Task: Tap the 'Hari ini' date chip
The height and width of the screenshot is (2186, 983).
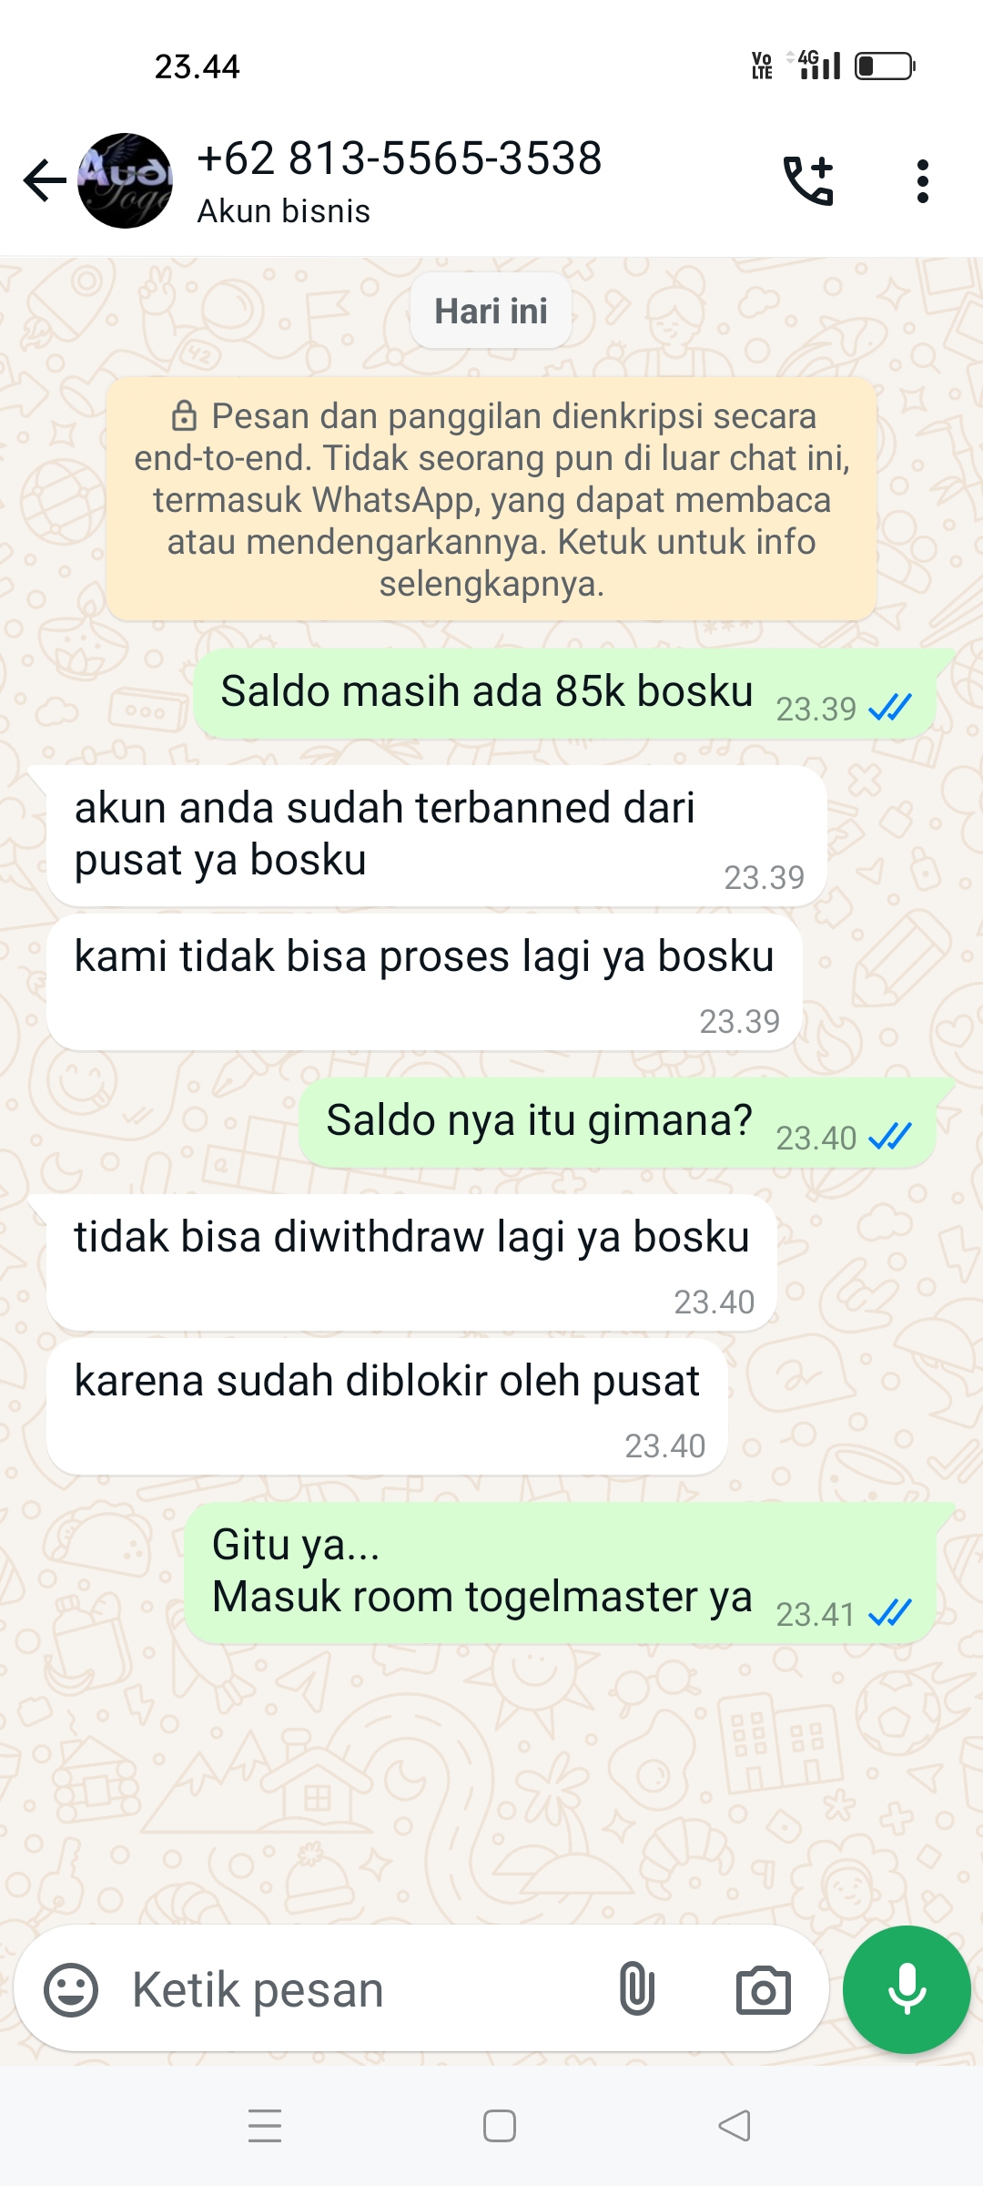Action: point(491,311)
